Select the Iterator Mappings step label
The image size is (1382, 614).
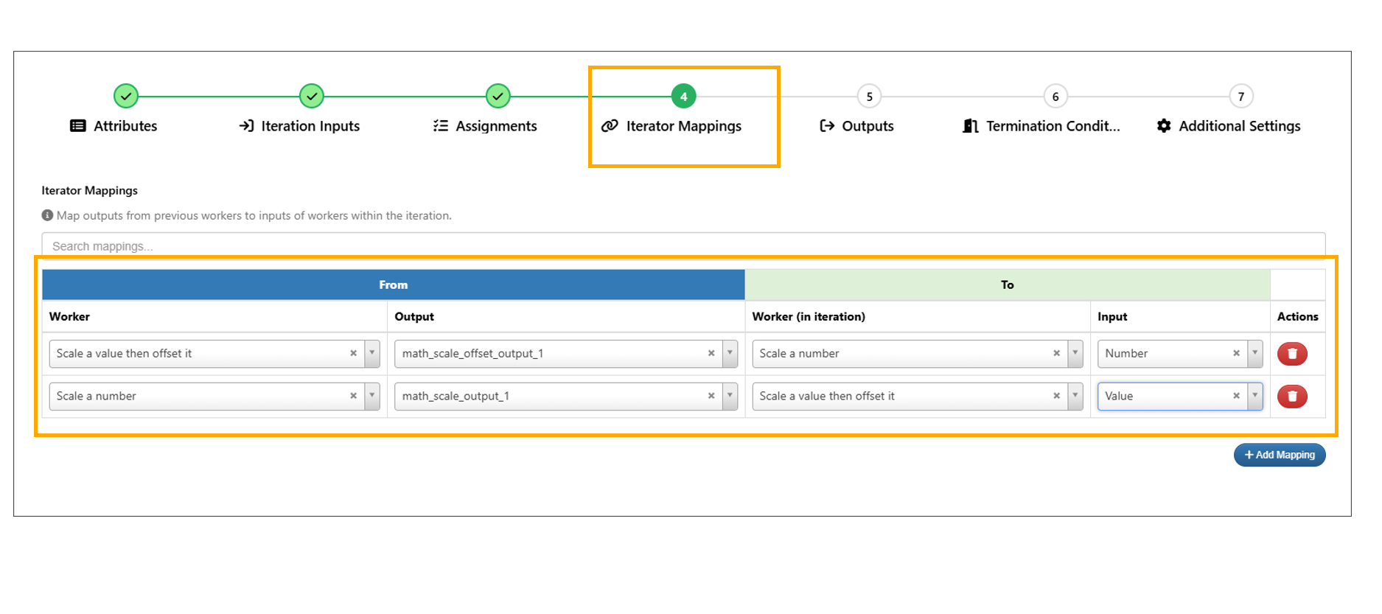click(x=683, y=126)
